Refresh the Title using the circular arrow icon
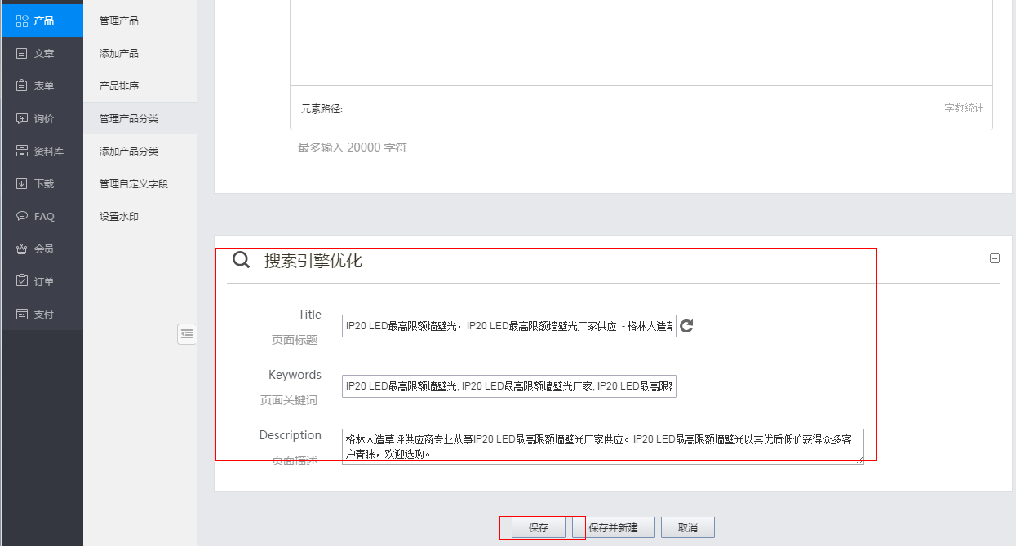The width and height of the screenshot is (1016, 546). [685, 325]
